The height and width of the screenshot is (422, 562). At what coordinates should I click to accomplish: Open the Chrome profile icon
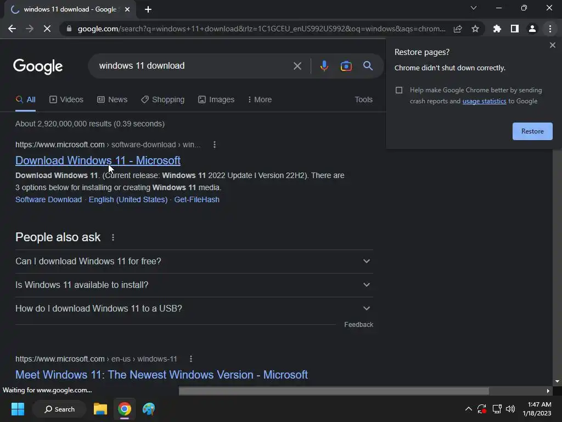coord(532,29)
